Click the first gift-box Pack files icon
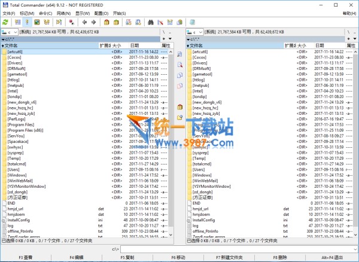 pyautogui.click(x=107, y=22)
